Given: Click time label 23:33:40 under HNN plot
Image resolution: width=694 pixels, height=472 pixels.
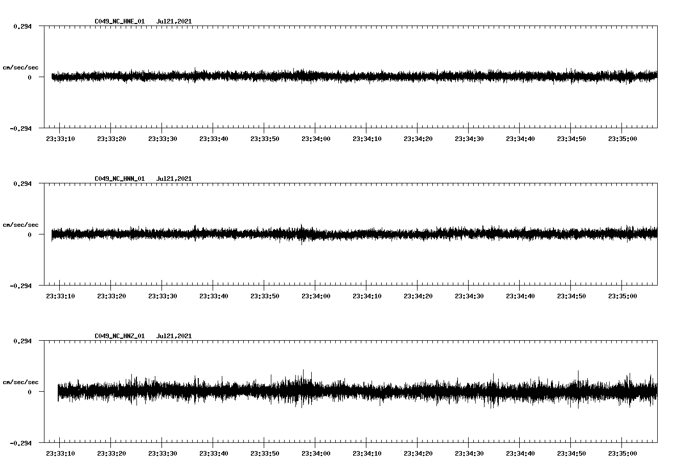Looking at the screenshot, I should (x=214, y=296).
